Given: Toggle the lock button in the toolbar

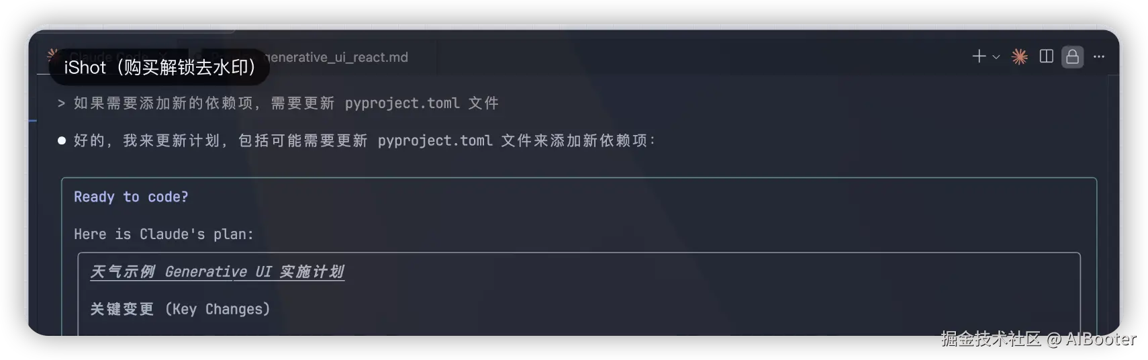Looking at the screenshot, I should pyautogui.click(x=1072, y=57).
